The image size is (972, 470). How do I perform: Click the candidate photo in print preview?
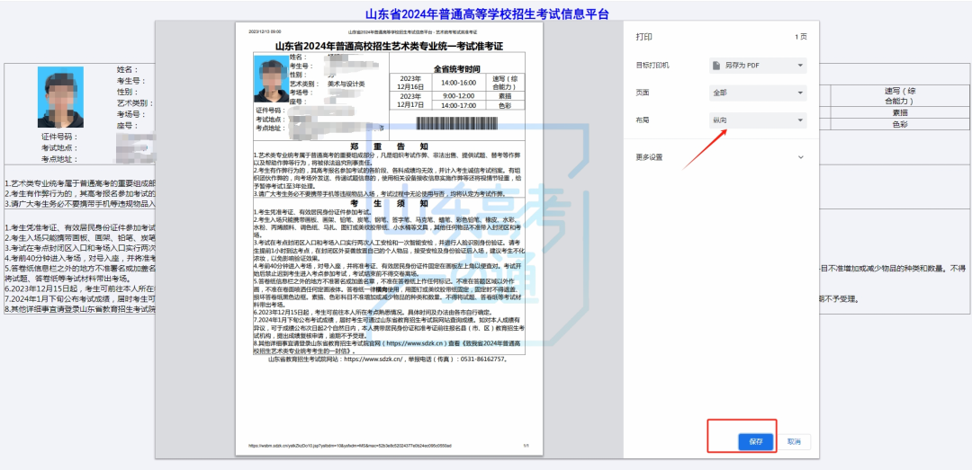point(271,80)
